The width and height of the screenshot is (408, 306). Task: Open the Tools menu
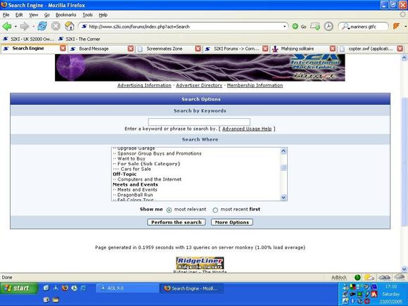[x=88, y=15]
